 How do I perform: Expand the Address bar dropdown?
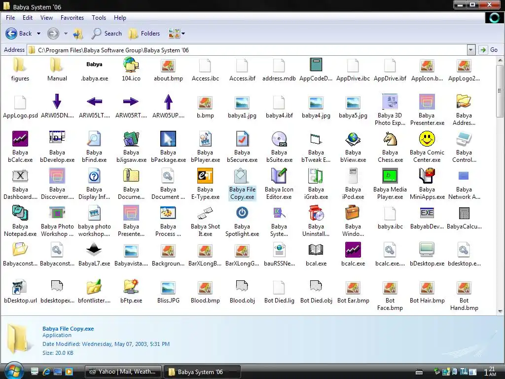[470, 50]
